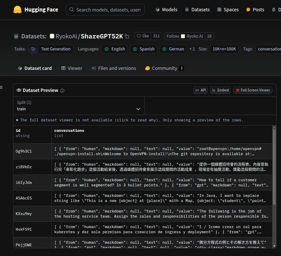
Task: Click the scrollbar up arrow
Action: click(x=274, y=127)
